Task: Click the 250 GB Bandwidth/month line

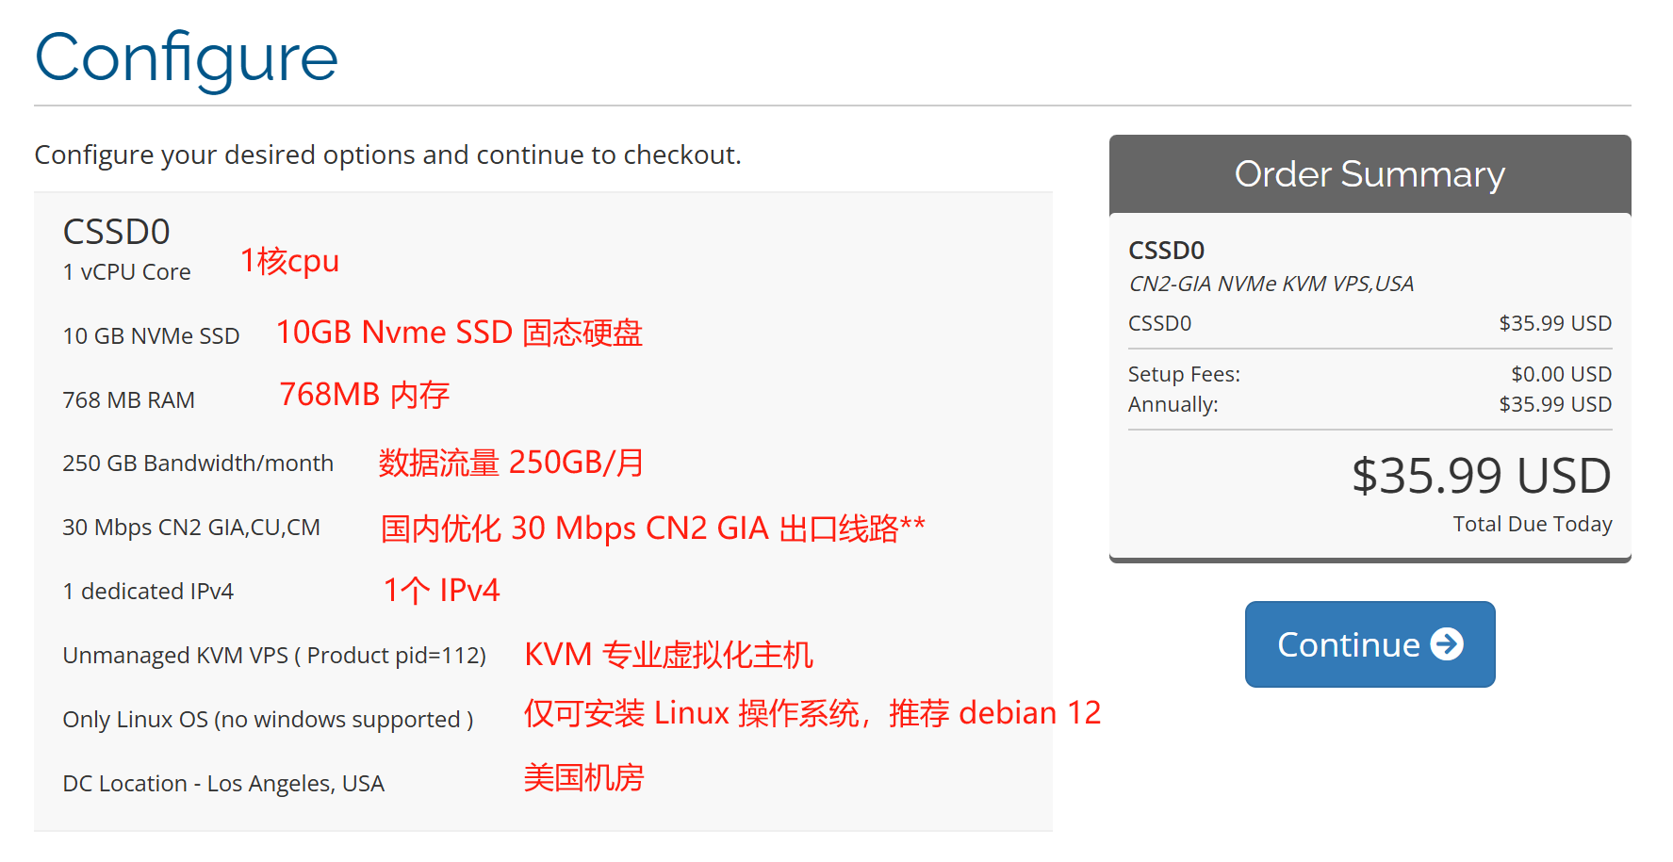Action: [x=198, y=463]
